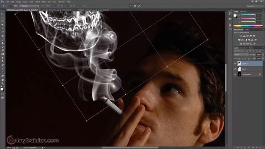Screen dimensions: 265x149
Task: Pick a color from the spectrum ramp
Action: click(x=248, y=26)
